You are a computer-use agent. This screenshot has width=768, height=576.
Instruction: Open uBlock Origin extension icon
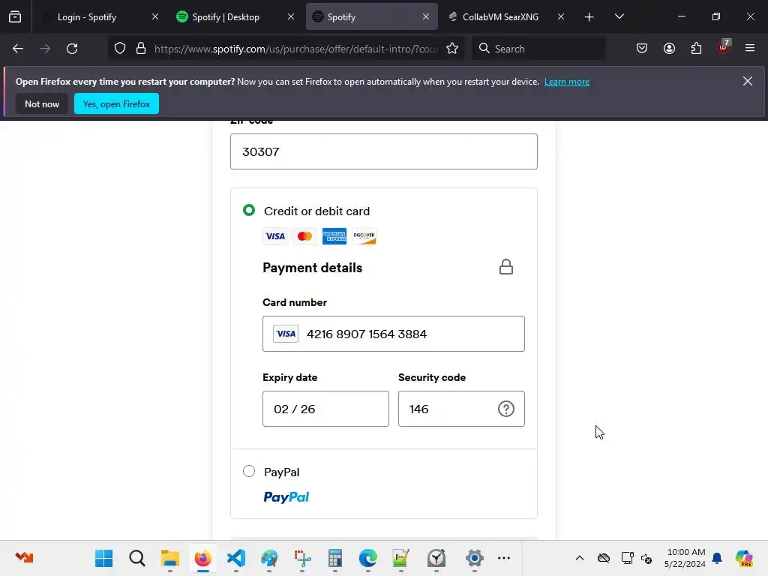pyautogui.click(x=724, y=47)
